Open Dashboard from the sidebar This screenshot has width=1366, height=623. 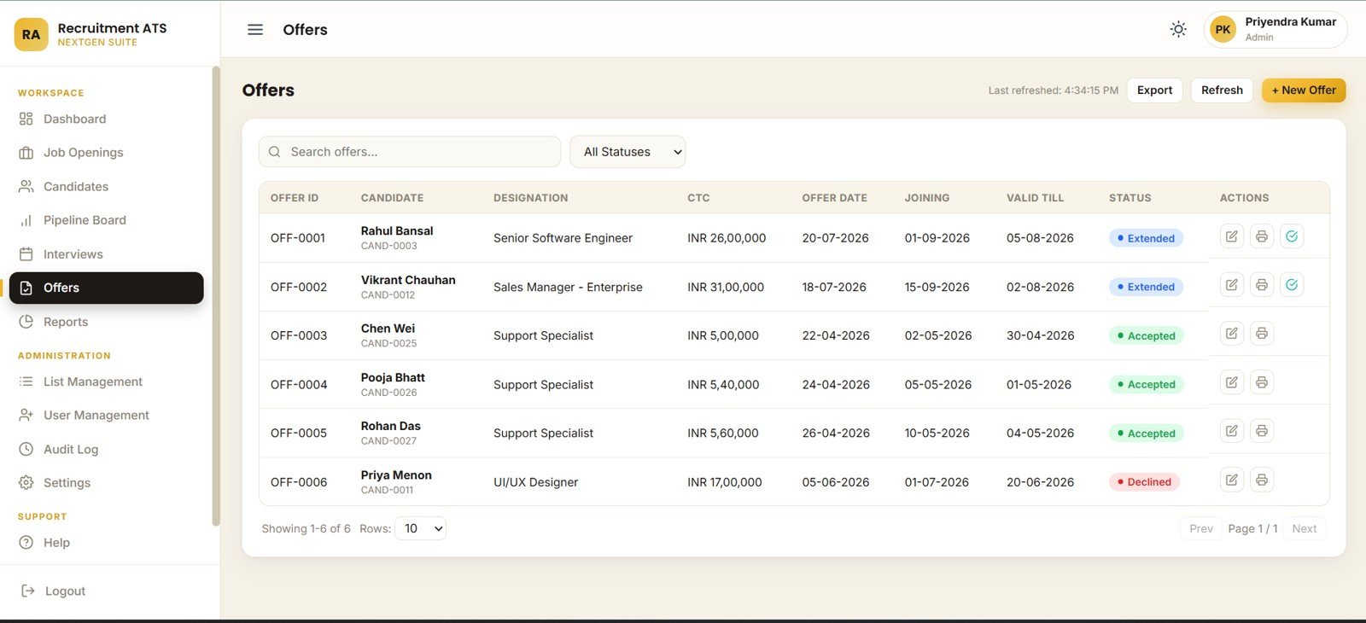[107, 119]
